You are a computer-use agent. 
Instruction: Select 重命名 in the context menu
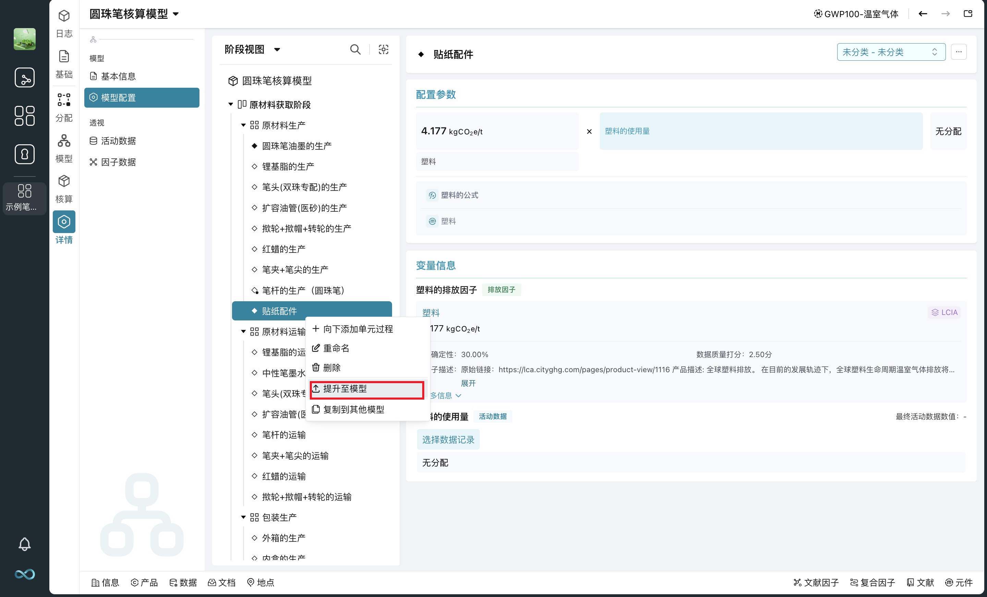tap(336, 348)
